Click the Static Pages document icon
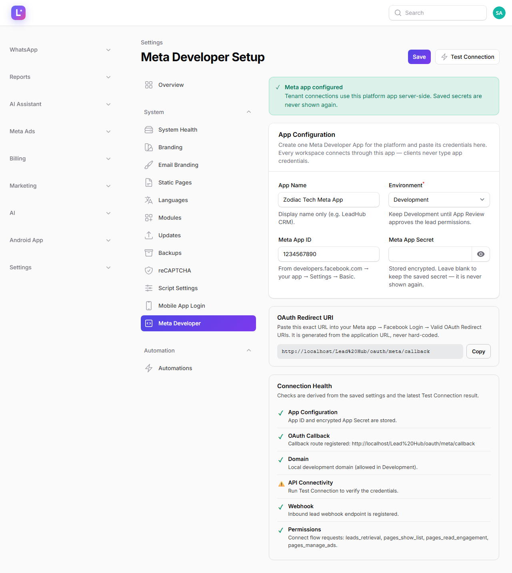512x573 pixels. (149, 182)
